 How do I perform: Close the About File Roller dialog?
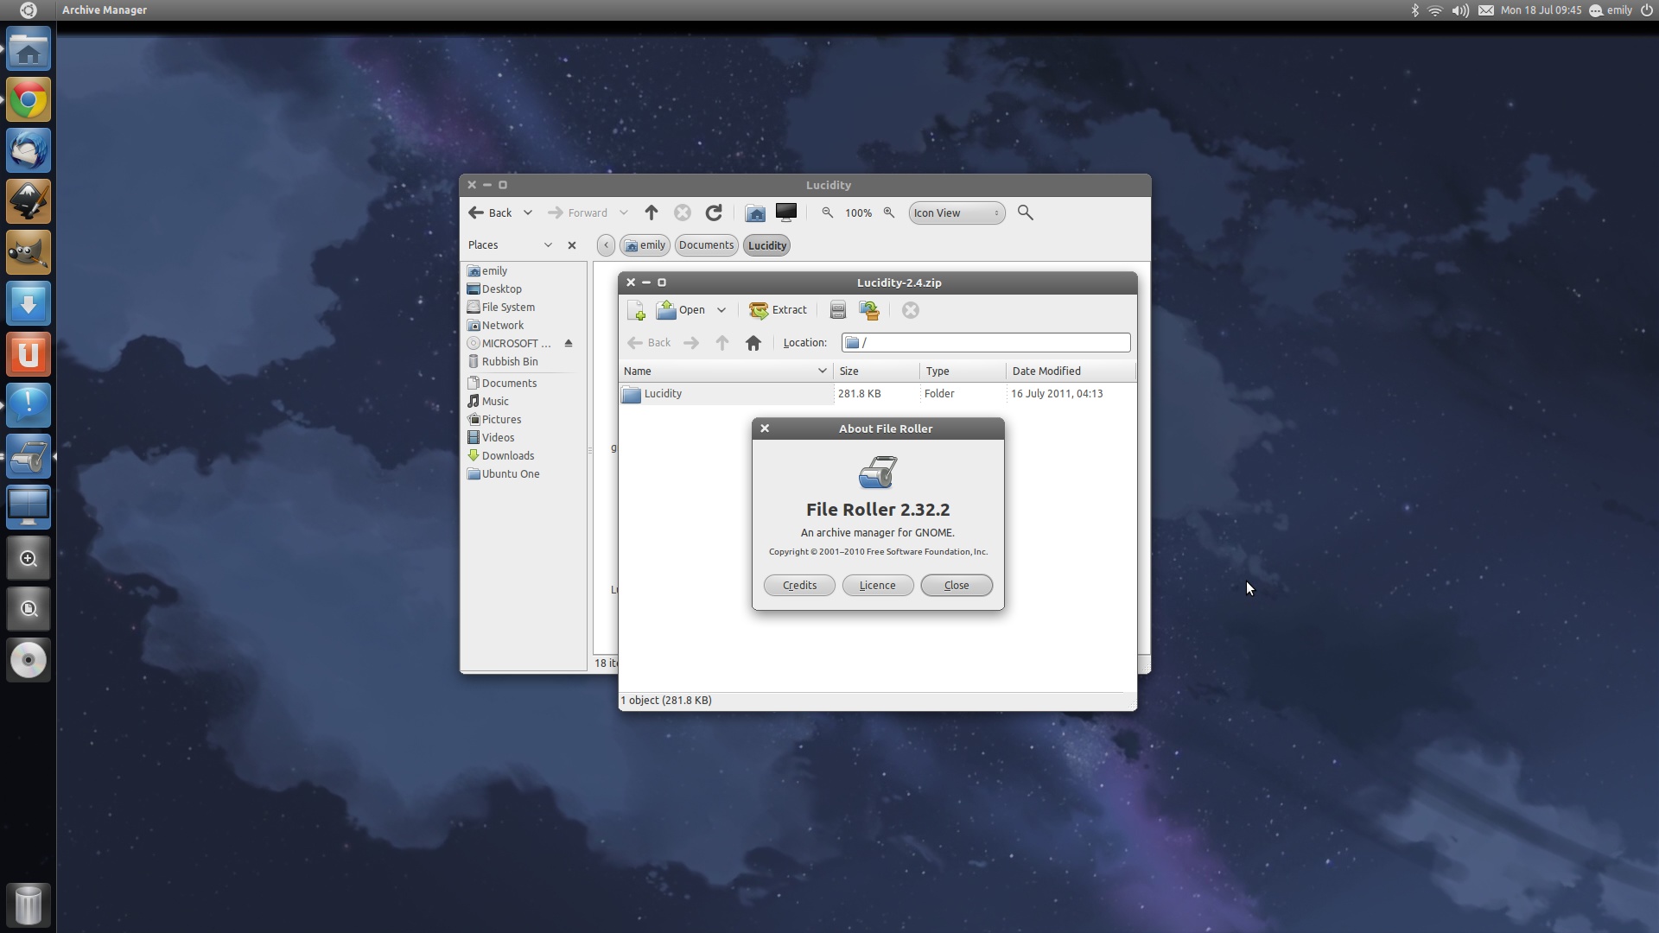point(957,586)
